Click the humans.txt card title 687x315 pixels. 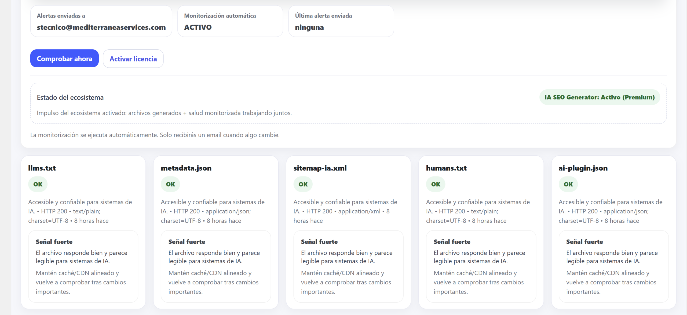(446, 168)
